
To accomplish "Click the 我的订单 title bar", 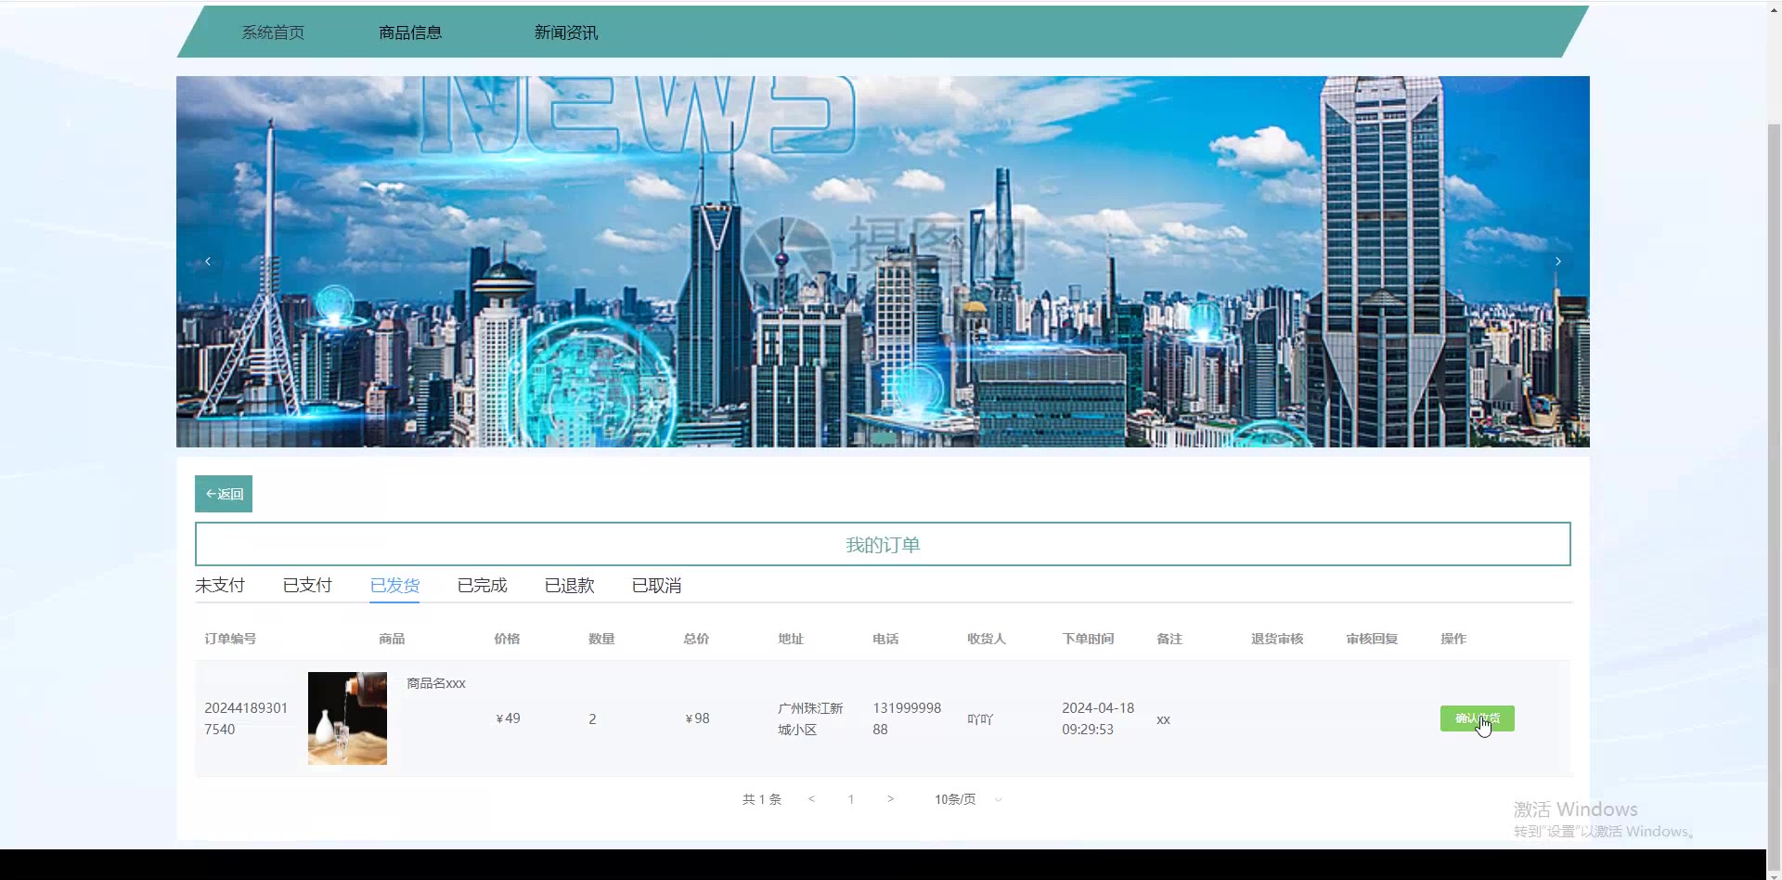I will tap(883, 544).
